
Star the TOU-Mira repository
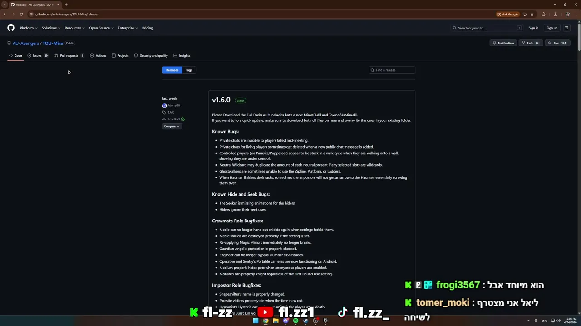coord(557,43)
